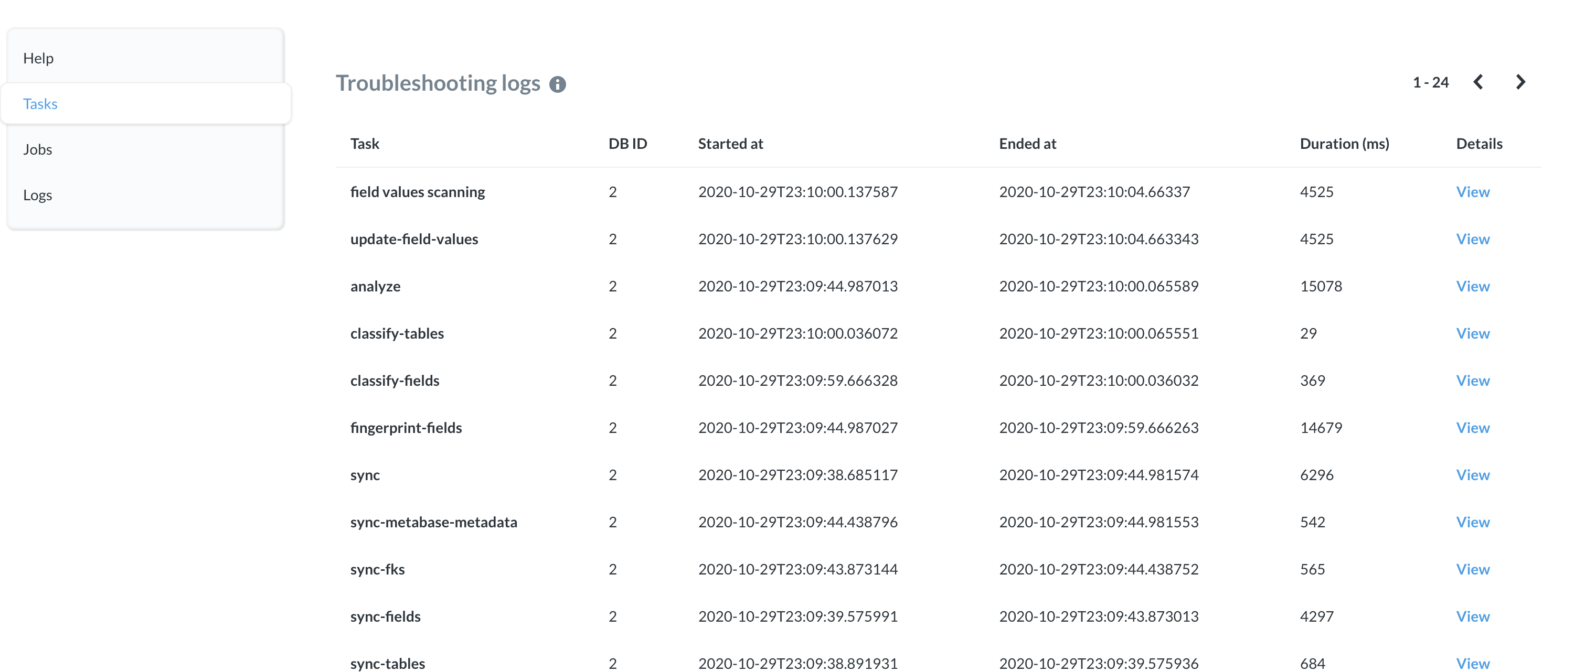Viewport: 1596px width, 672px height.
Task: Open the Logs section
Action: tap(37, 194)
